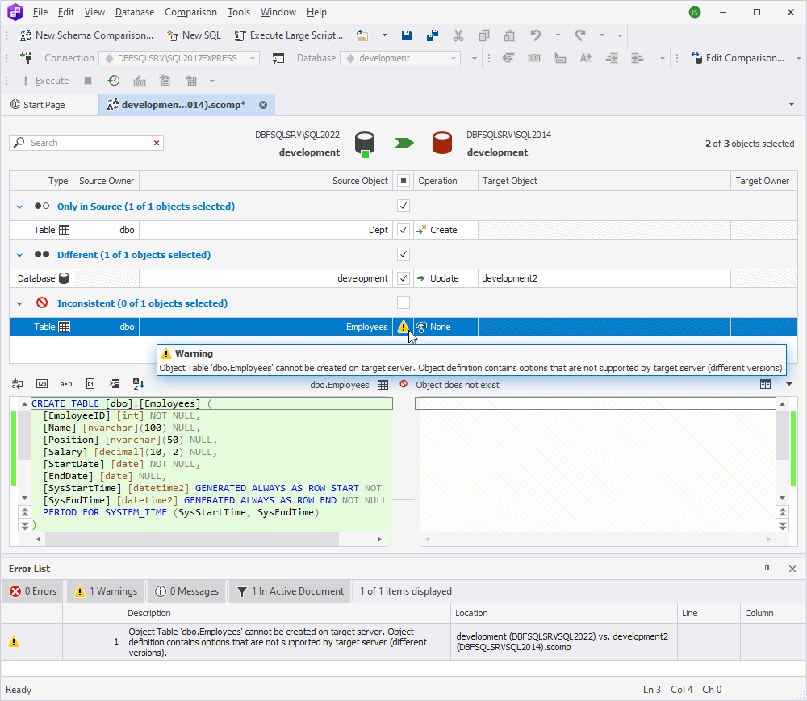Uncheck the Dept table checkbox

pyautogui.click(x=403, y=230)
